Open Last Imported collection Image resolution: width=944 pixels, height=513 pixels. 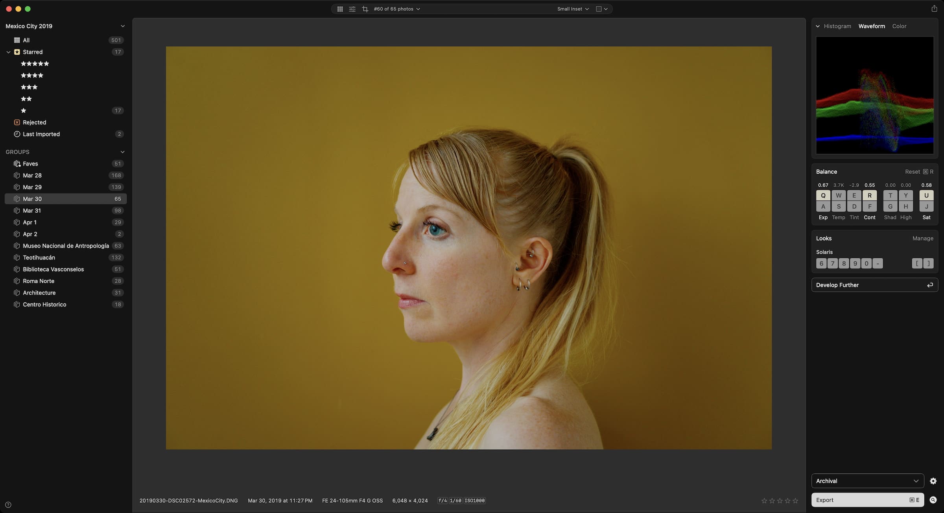click(65, 134)
